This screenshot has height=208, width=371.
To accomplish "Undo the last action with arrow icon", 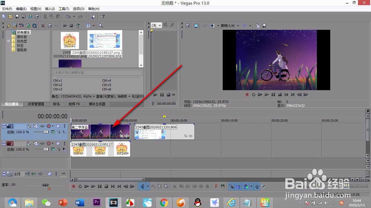I will 68,17.
